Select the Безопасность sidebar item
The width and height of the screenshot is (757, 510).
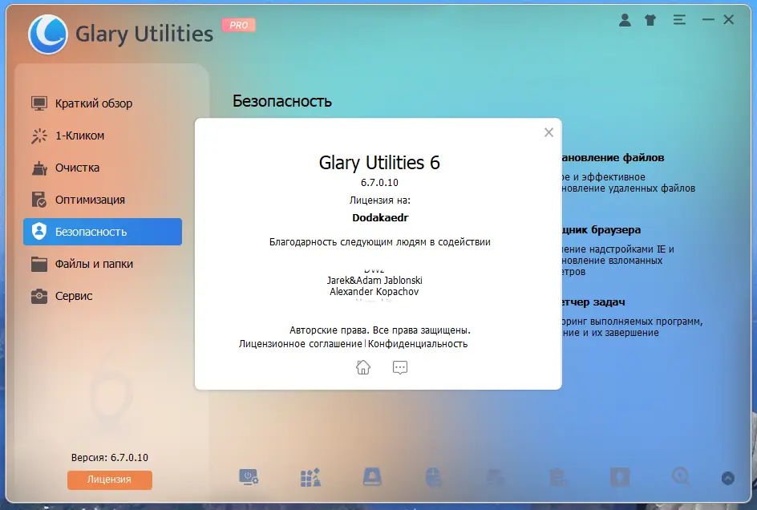pos(103,232)
